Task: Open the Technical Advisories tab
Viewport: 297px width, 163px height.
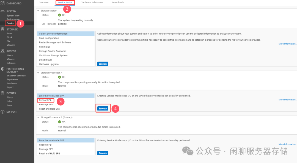Action: pos(92,2)
